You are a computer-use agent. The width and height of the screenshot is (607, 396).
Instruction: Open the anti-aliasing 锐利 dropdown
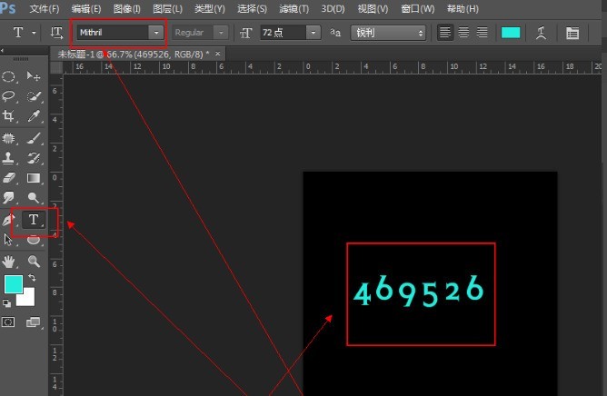click(388, 33)
